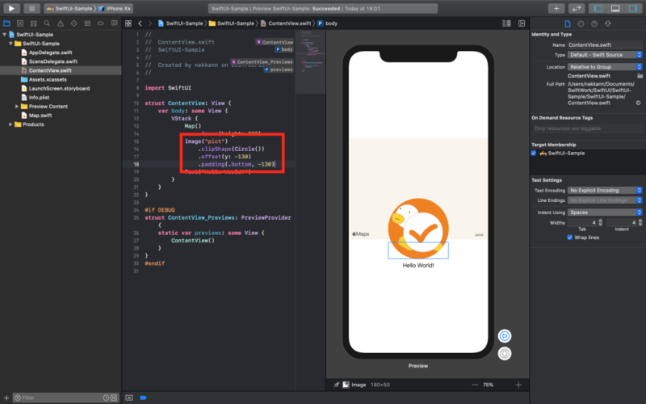Select AppDelegate.swift in the navigator
The image size is (646, 404).
pyautogui.click(x=50, y=53)
